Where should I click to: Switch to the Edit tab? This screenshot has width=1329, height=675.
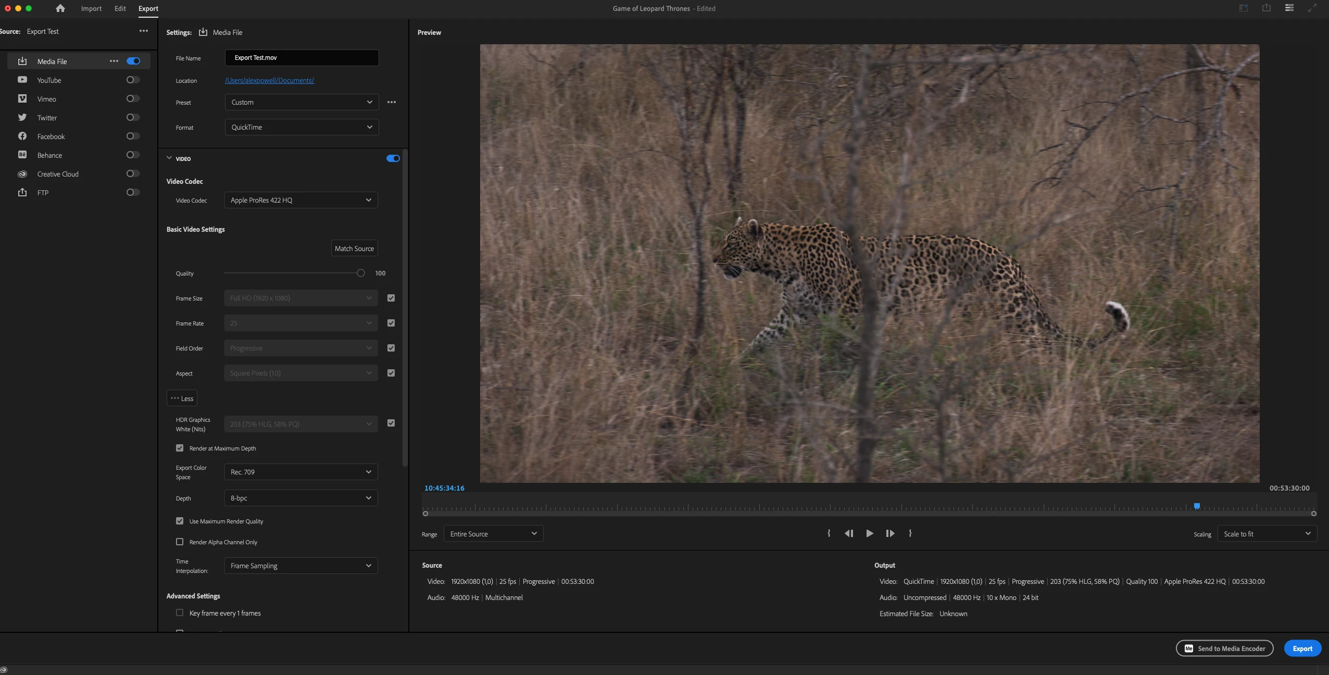[120, 8]
